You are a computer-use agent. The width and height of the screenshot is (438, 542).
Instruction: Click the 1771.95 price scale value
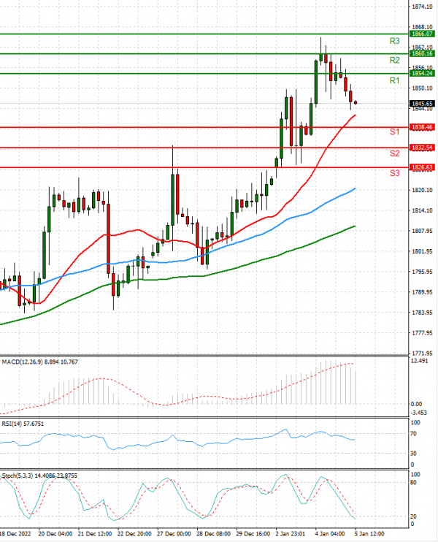pyautogui.click(x=422, y=354)
